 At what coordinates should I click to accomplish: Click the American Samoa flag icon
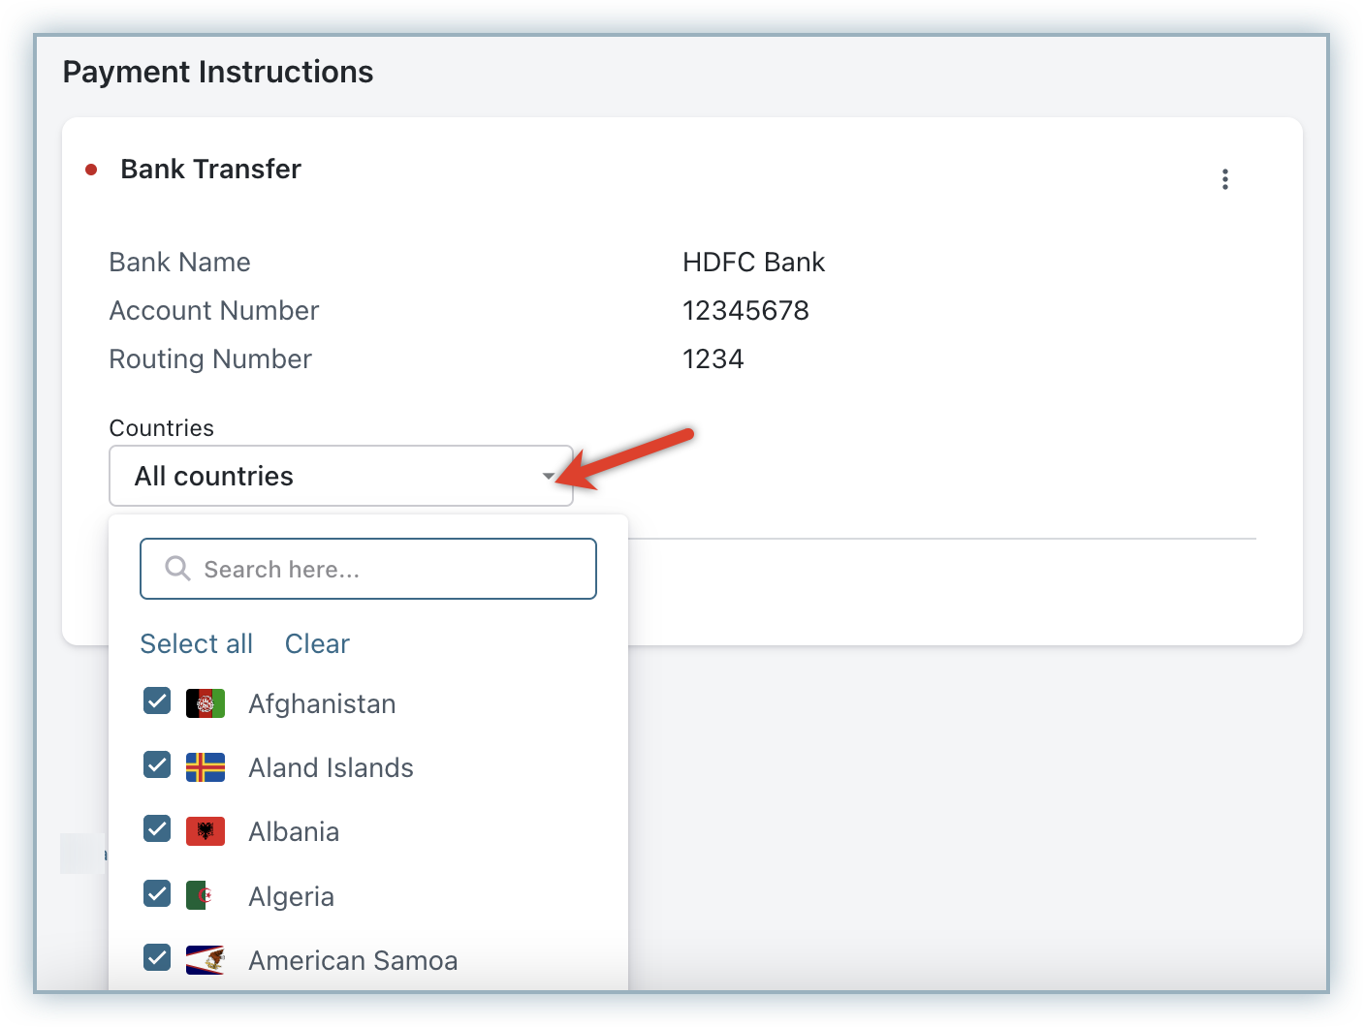pyautogui.click(x=206, y=959)
